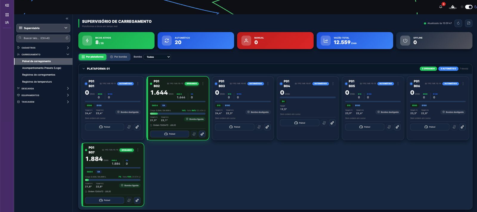
Task: Click the Painel button on card B04
Action: pos(300,123)
